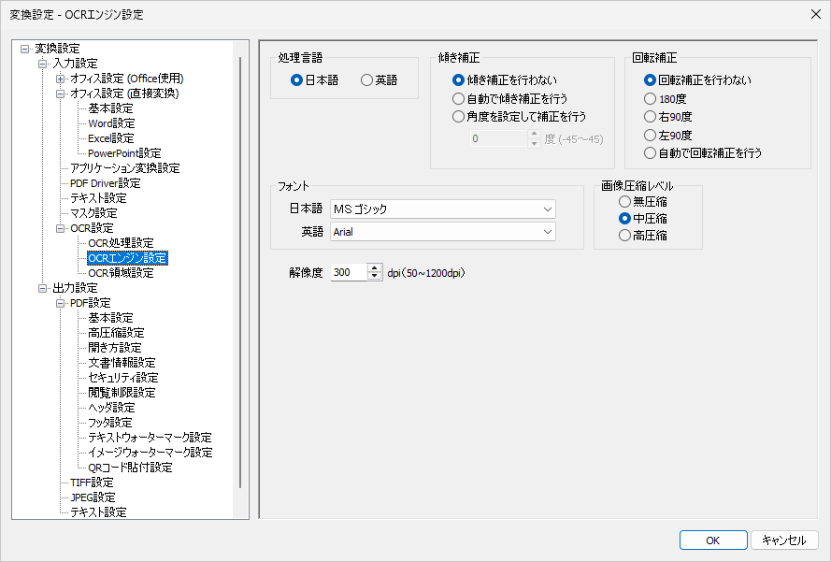The width and height of the screenshot is (831, 562).
Task: Click the 解像度 input field
Action: click(x=349, y=272)
